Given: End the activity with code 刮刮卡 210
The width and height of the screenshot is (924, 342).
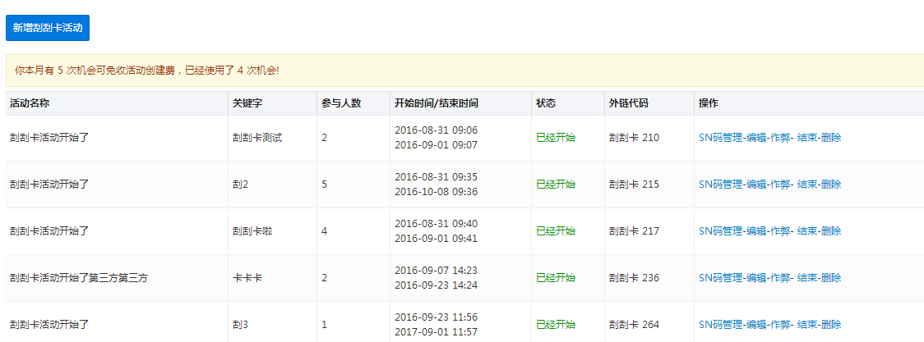Looking at the screenshot, I should click(x=807, y=138).
